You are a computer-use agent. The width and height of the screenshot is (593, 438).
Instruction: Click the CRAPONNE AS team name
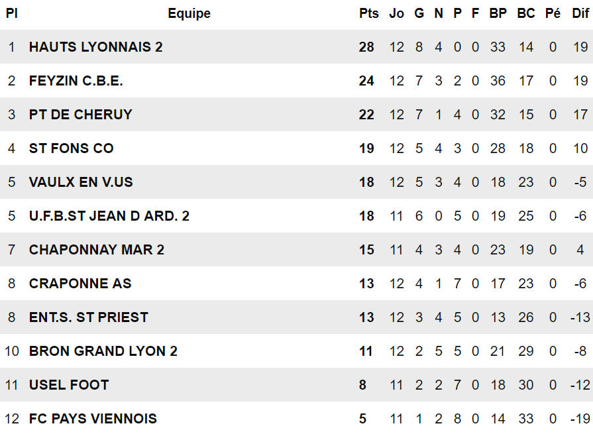click(x=80, y=284)
